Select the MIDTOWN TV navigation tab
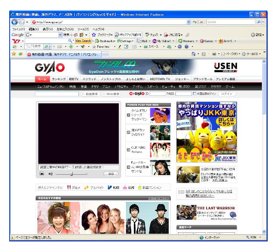 [x=159, y=79]
